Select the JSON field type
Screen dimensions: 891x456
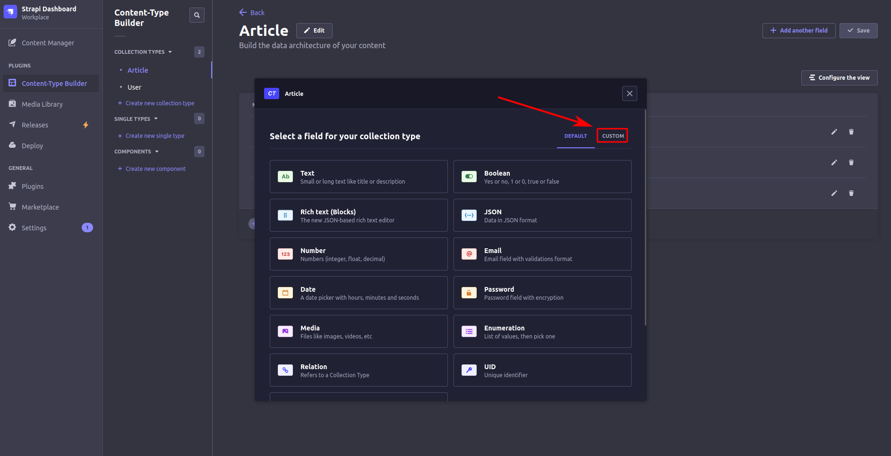tap(542, 215)
